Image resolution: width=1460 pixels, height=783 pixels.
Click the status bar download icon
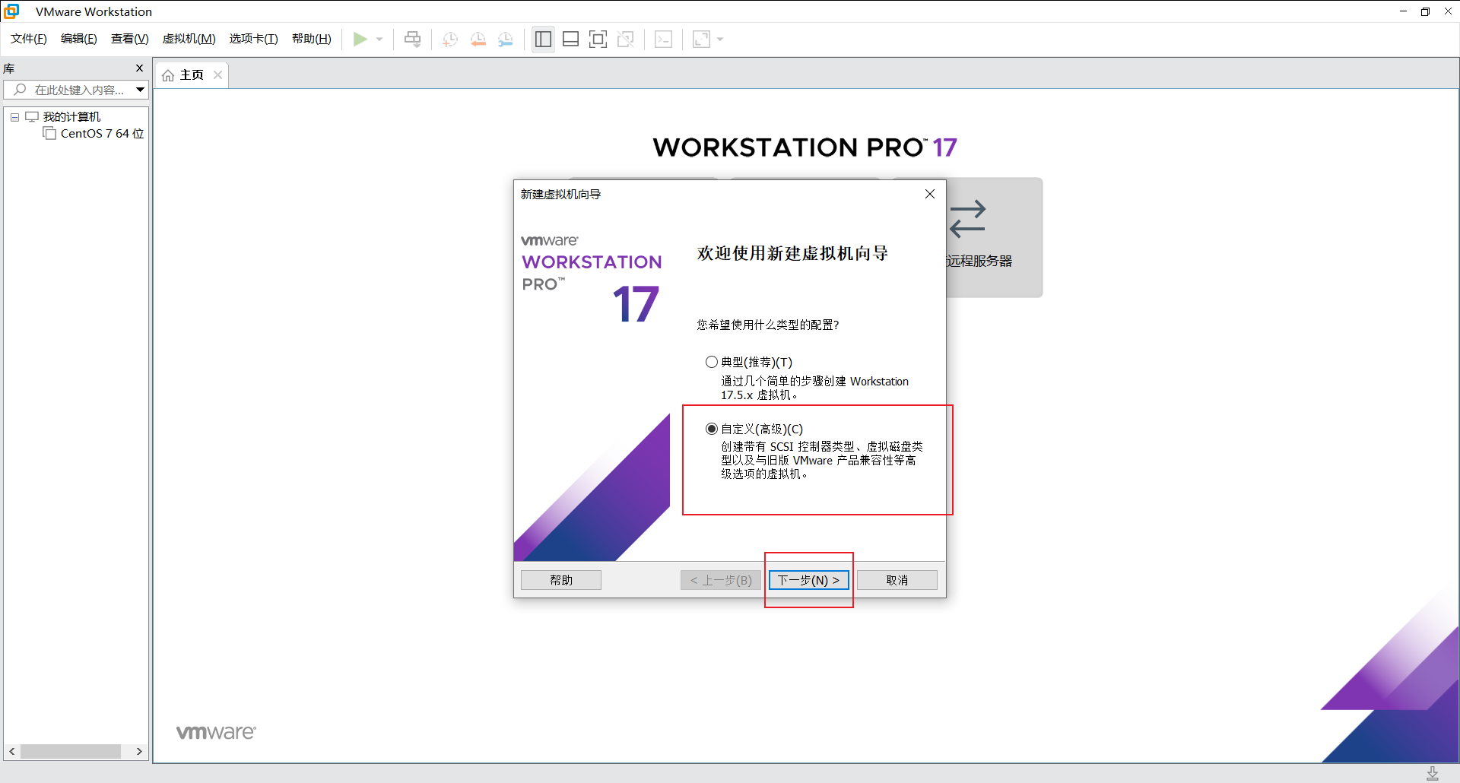[1433, 773]
